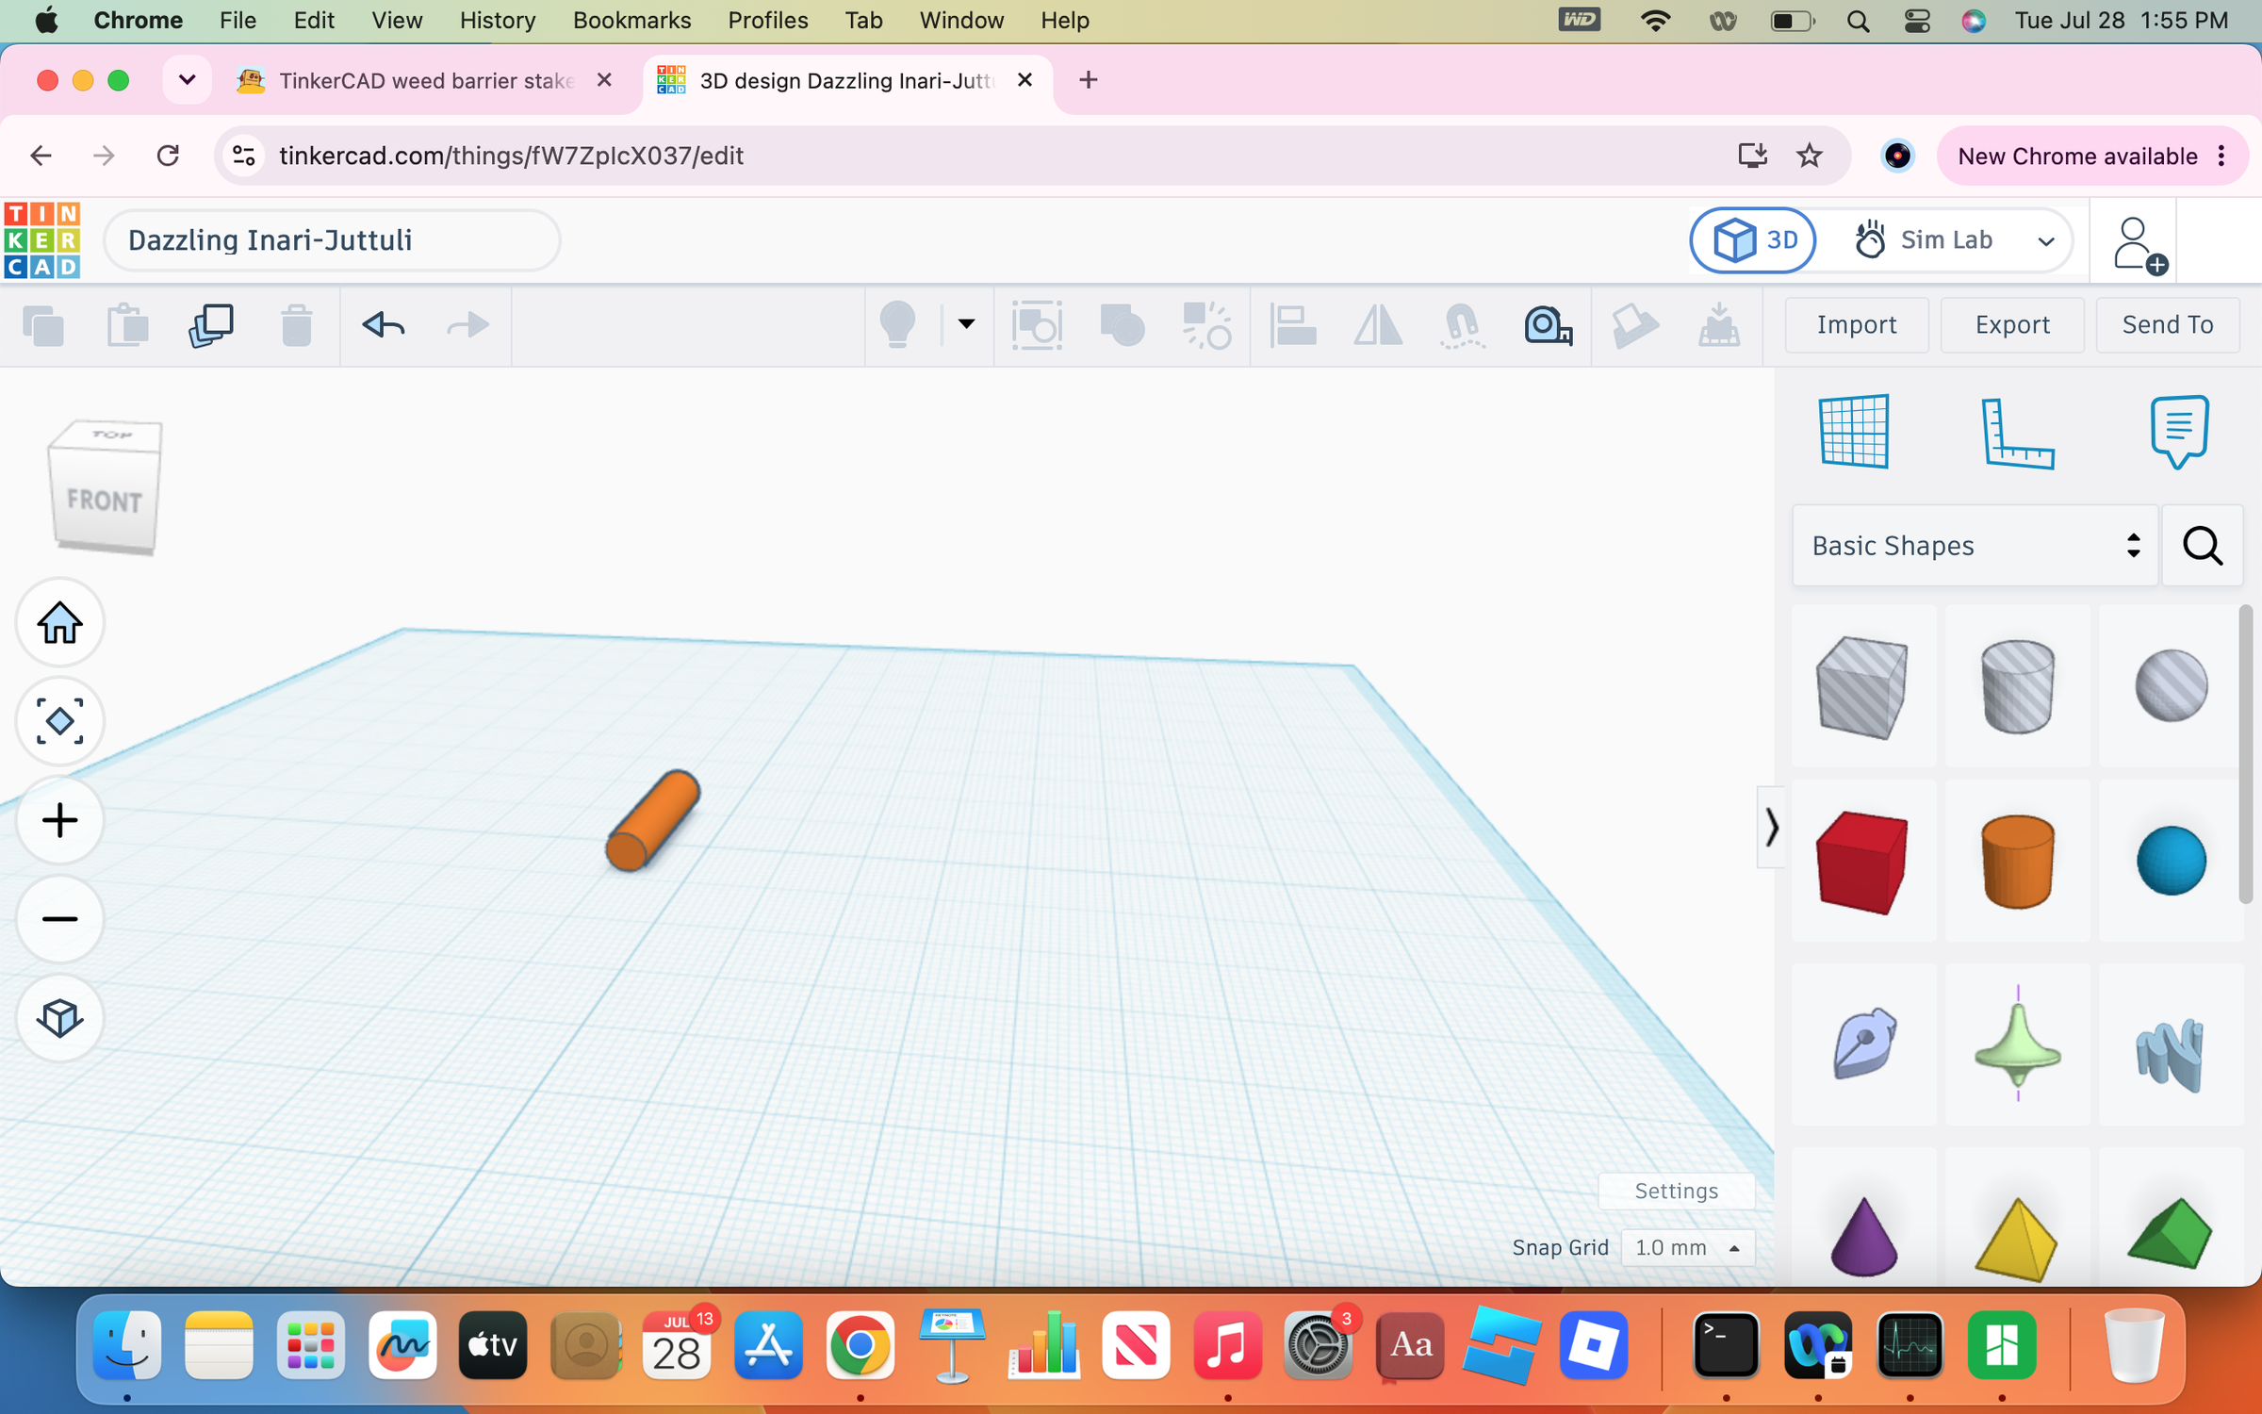The width and height of the screenshot is (2262, 1414).
Task: Zoom in with the plus button
Action: coord(59,821)
